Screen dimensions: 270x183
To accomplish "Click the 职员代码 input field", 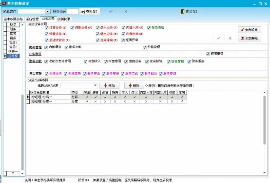I will pyautogui.click(x=73, y=11).
